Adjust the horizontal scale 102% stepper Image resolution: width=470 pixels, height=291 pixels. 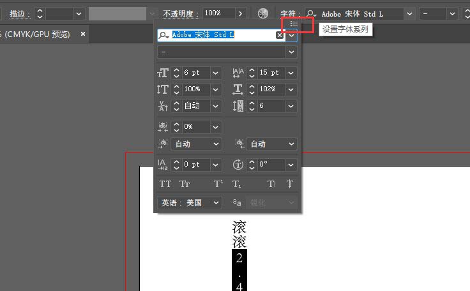252,89
